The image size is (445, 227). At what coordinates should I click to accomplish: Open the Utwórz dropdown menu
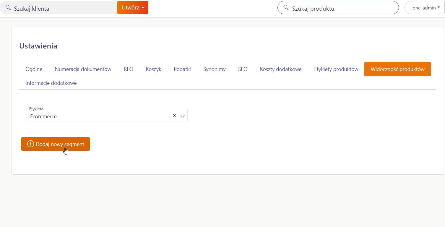tap(133, 8)
